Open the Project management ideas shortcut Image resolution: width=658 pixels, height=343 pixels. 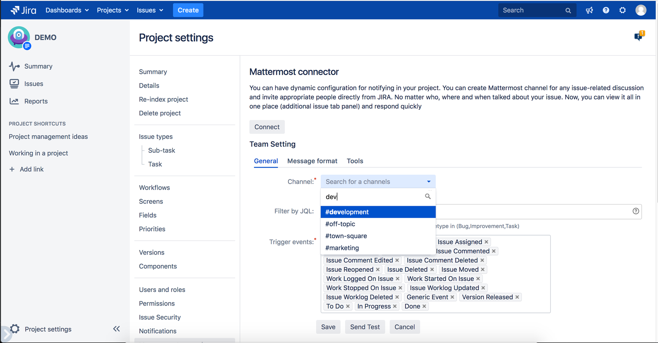click(x=48, y=136)
